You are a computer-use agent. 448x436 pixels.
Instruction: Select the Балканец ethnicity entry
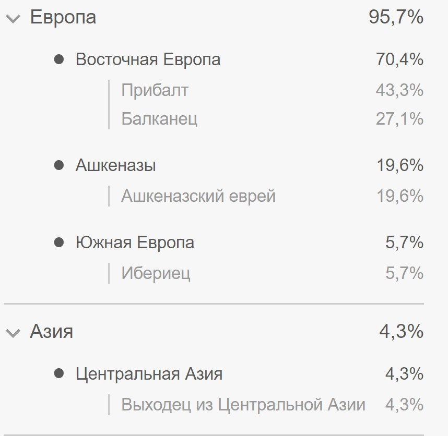[159, 119]
